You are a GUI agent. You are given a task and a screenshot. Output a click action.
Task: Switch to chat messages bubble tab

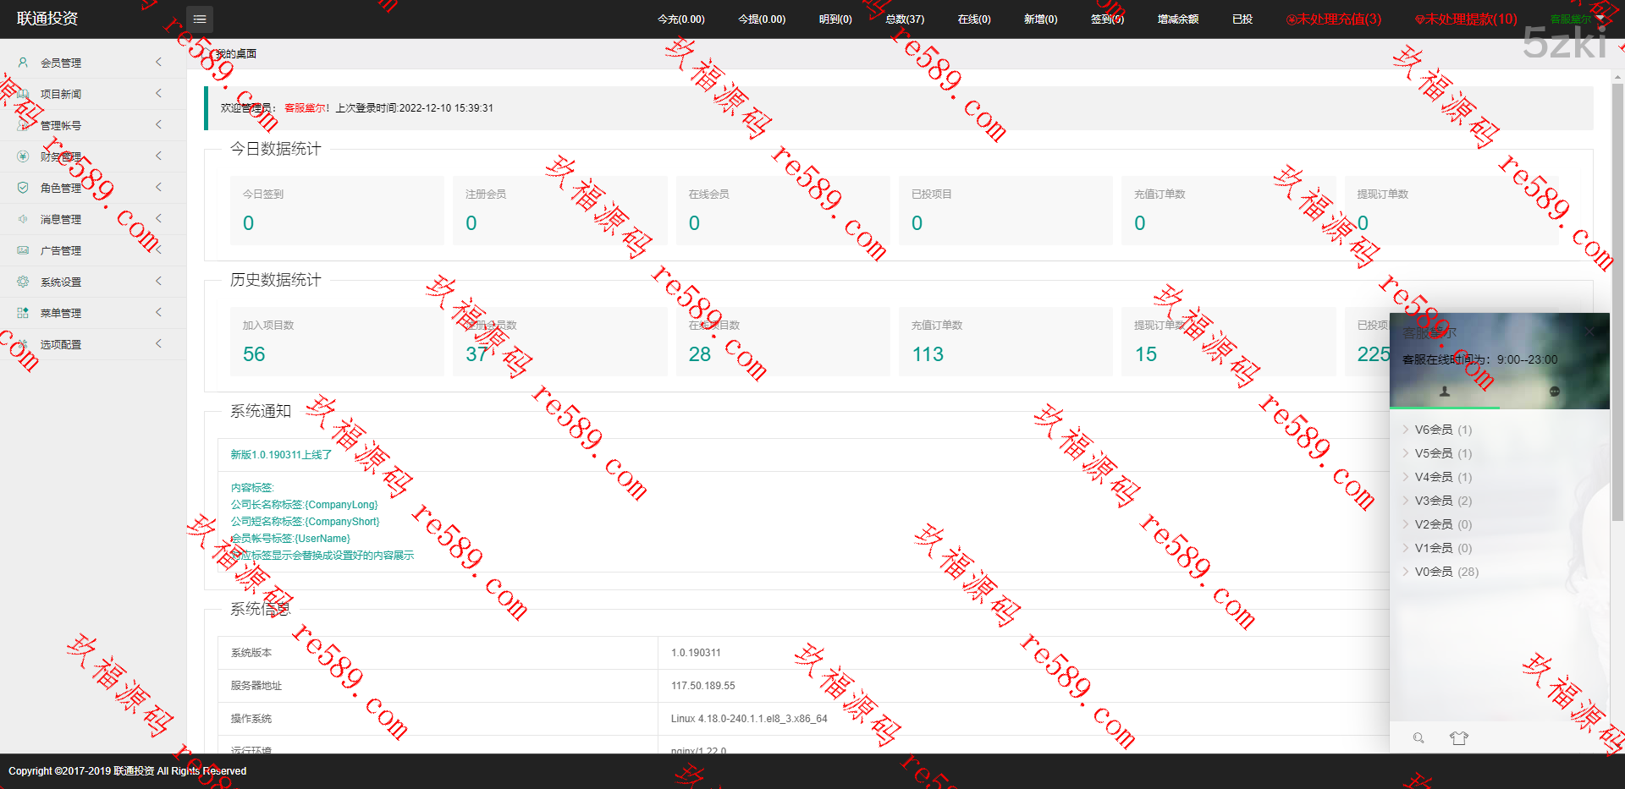tap(1554, 392)
